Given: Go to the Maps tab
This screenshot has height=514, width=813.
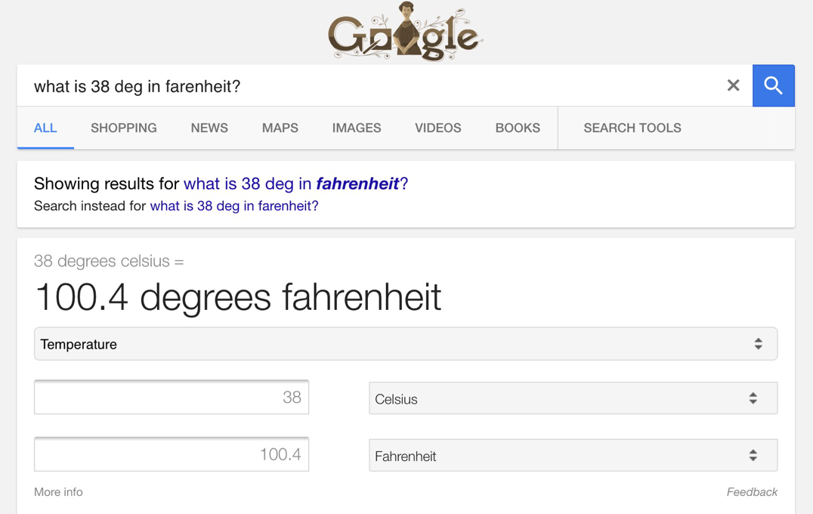Looking at the screenshot, I should pyautogui.click(x=280, y=128).
